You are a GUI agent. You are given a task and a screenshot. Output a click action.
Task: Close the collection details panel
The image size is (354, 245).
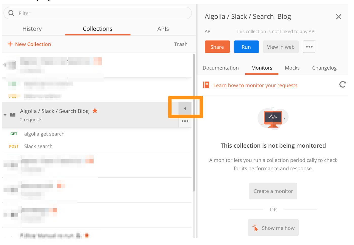click(339, 17)
